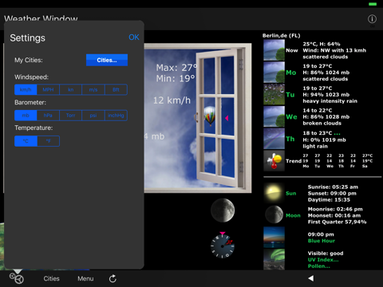Select km/h windspeed unit
The height and width of the screenshot is (287, 383).
26,89
